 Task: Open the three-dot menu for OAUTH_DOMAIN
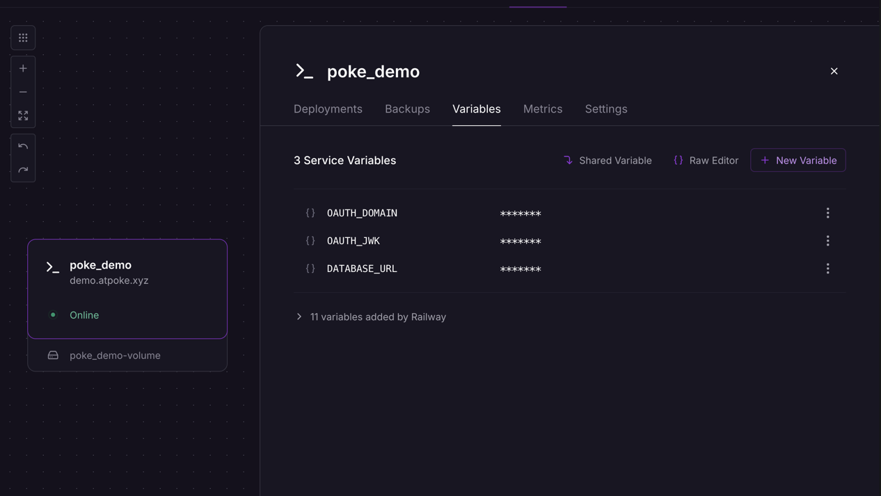tap(827, 213)
